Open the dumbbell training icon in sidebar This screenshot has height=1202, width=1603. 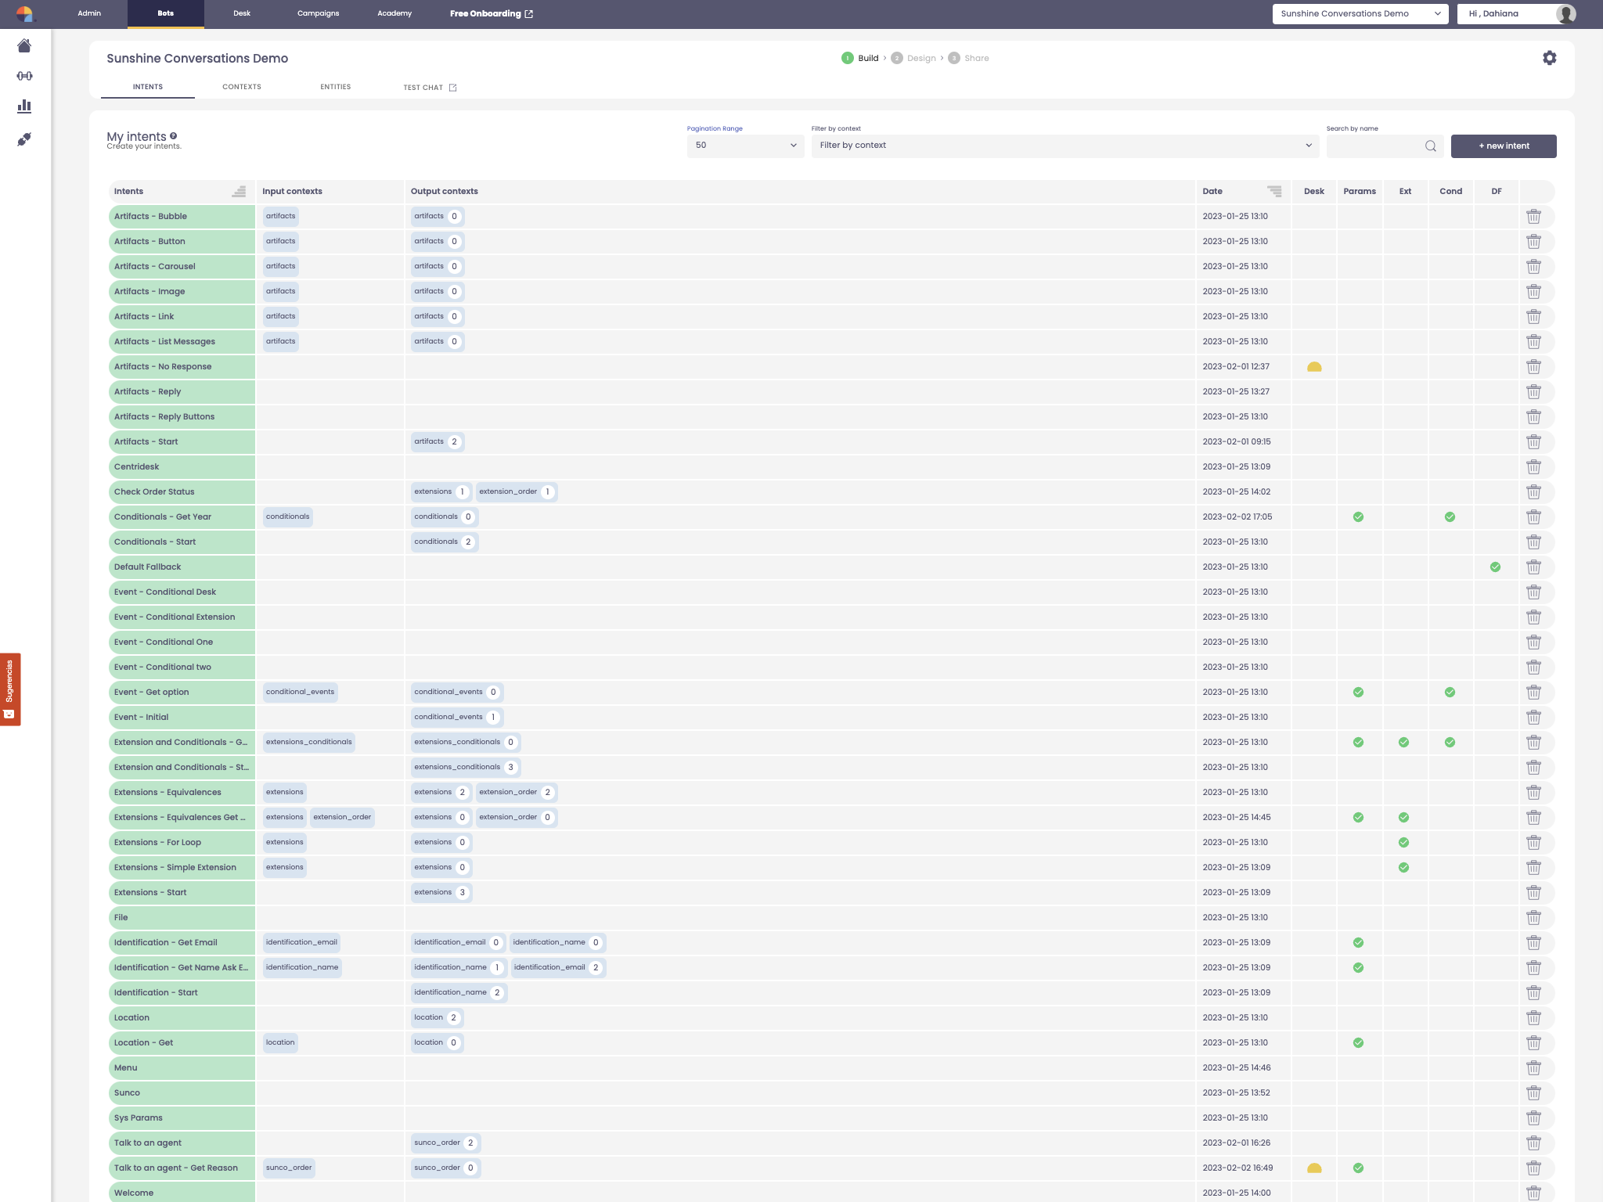tap(24, 76)
